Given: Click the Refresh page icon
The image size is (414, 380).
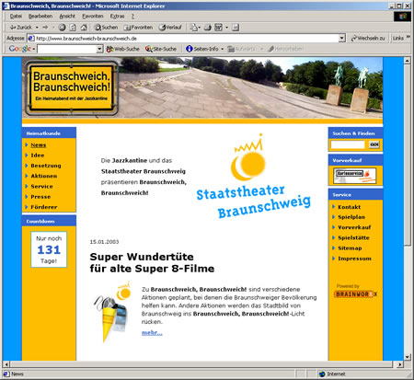Looking at the screenshot, I should 73,28.
